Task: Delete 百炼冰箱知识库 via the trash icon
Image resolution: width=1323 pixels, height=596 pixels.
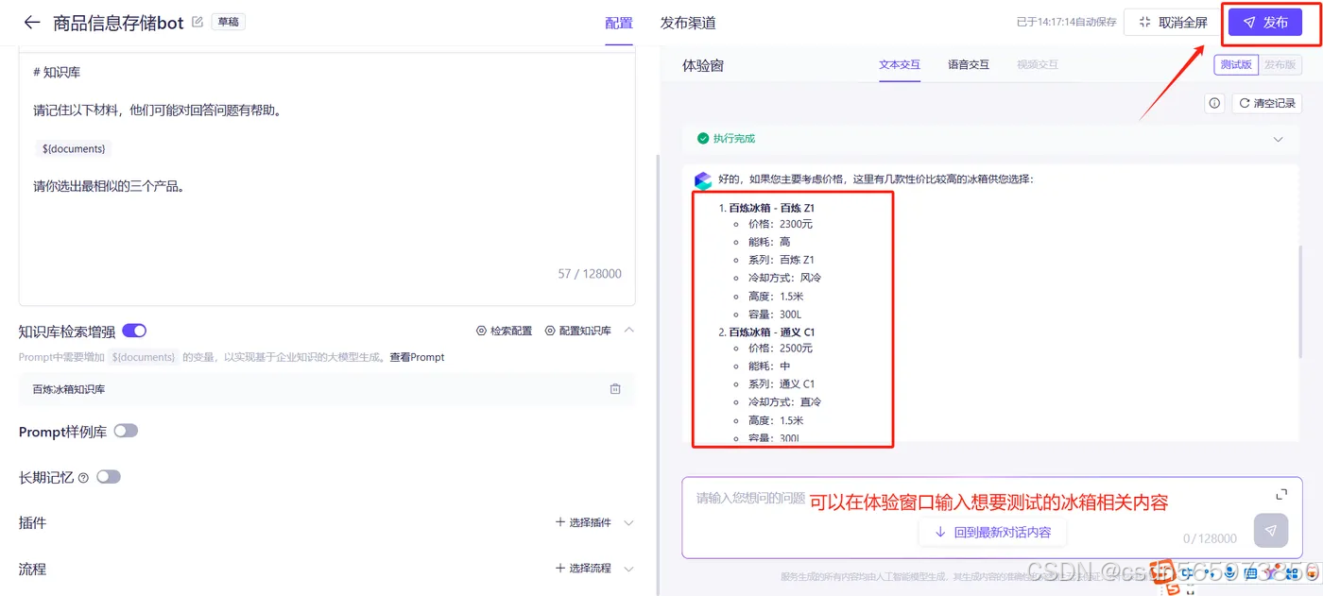Action: click(615, 388)
